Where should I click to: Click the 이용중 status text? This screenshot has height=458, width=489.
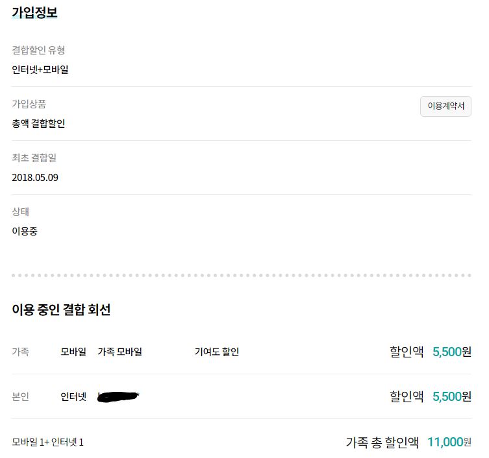25,231
